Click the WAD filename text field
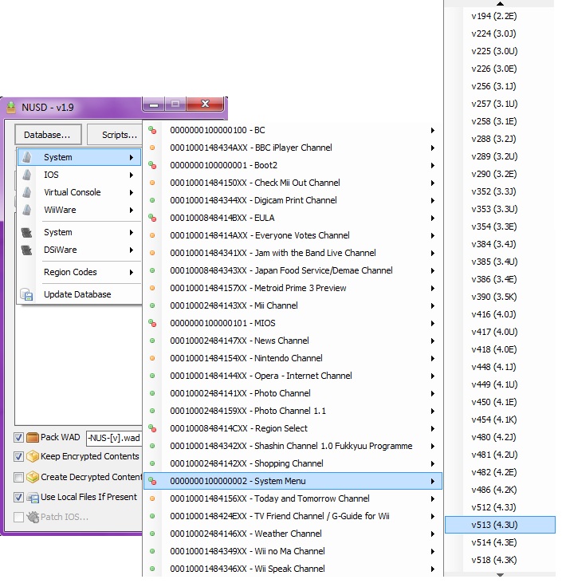This screenshot has width=562, height=583. pyautogui.click(x=113, y=438)
